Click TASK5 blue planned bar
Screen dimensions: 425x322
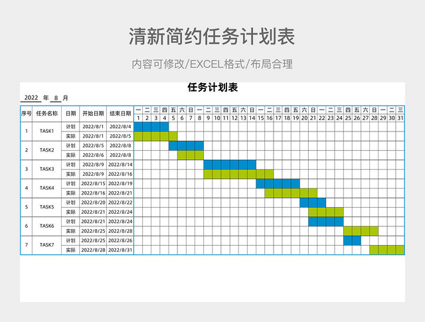pyautogui.click(x=313, y=202)
